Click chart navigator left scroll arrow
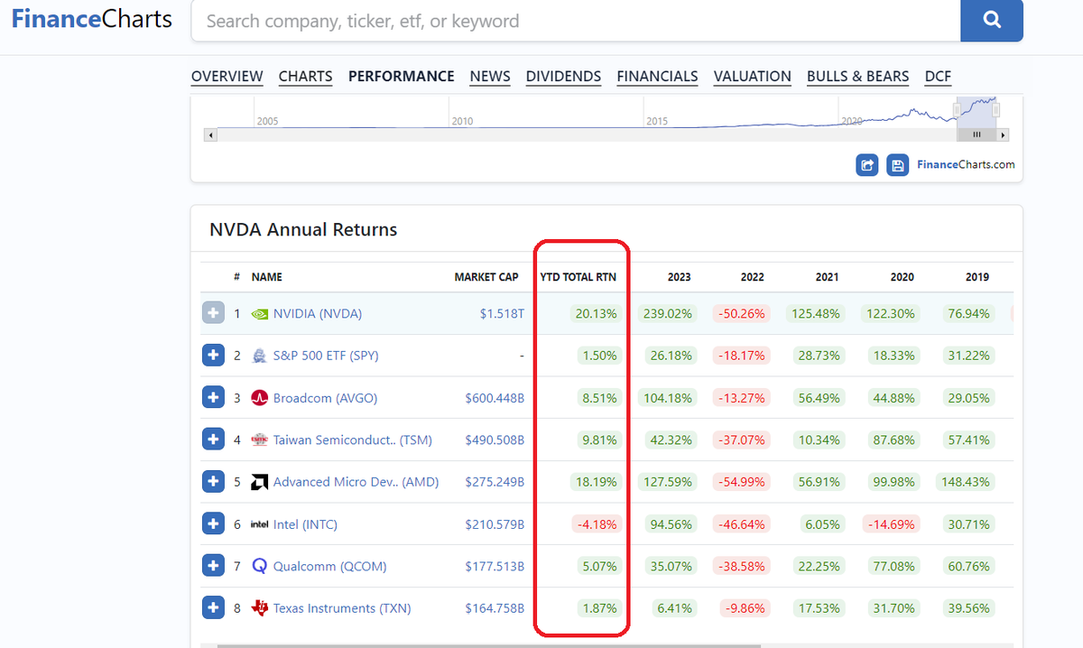 (211, 135)
